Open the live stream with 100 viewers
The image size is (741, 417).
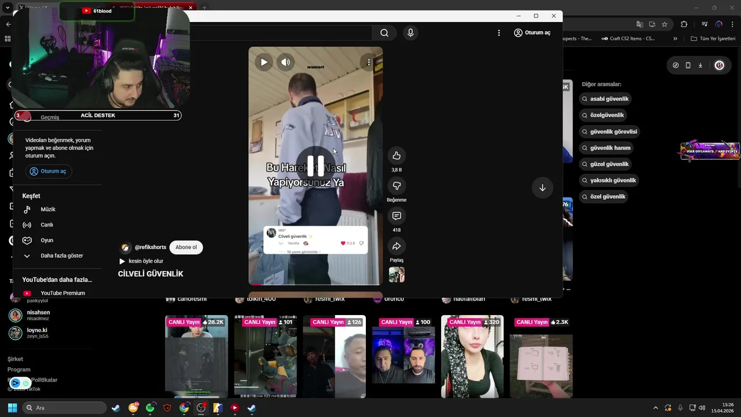click(403, 356)
